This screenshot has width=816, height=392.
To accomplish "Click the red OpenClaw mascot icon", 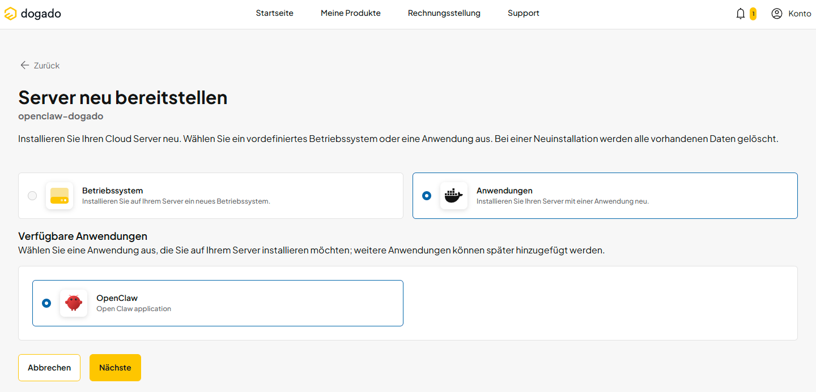I will tap(74, 303).
